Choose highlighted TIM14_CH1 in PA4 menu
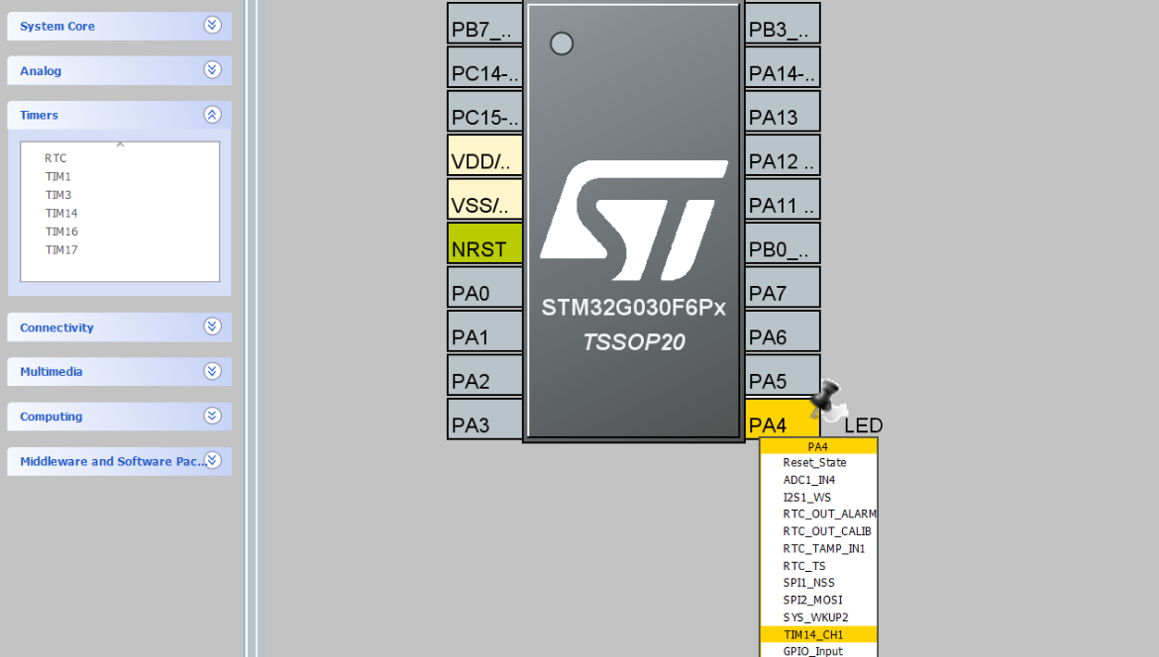This screenshot has width=1159, height=657. coord(819,635)
